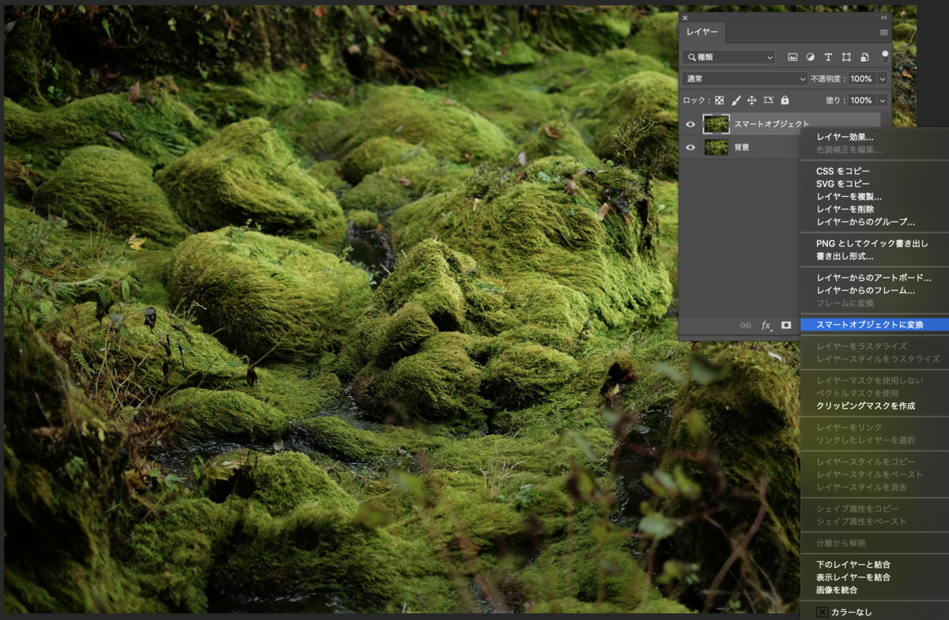
Task: Click the 背景 layer thumbnail
Action: (x=716, y=147)
